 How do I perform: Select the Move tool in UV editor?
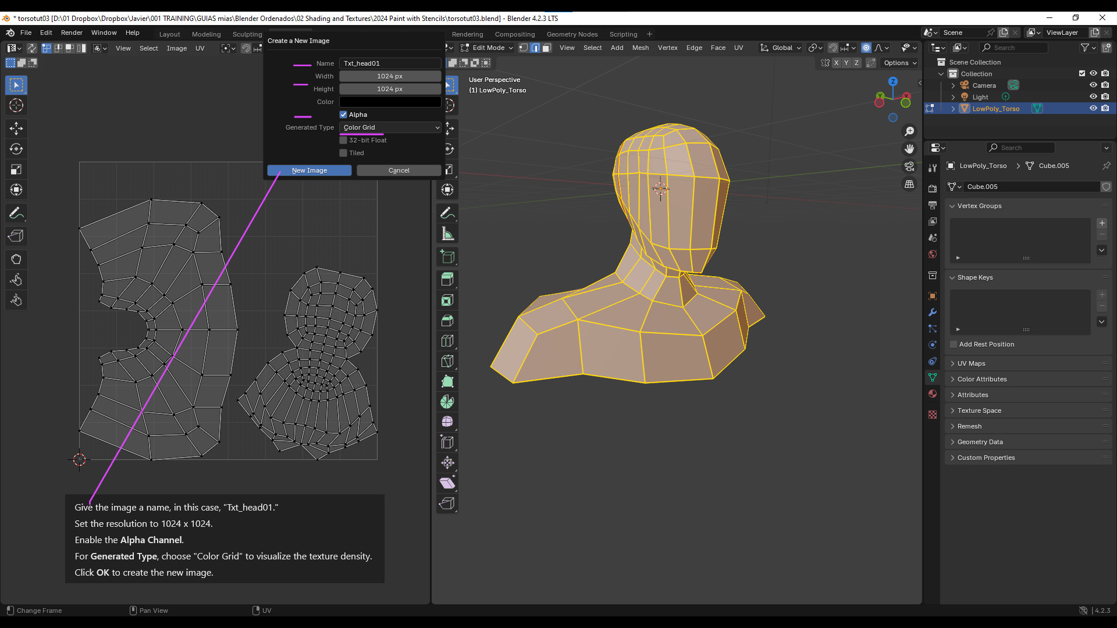16,129
